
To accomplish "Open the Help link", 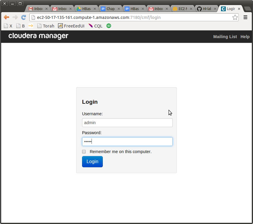I will [x=245, y=37].
